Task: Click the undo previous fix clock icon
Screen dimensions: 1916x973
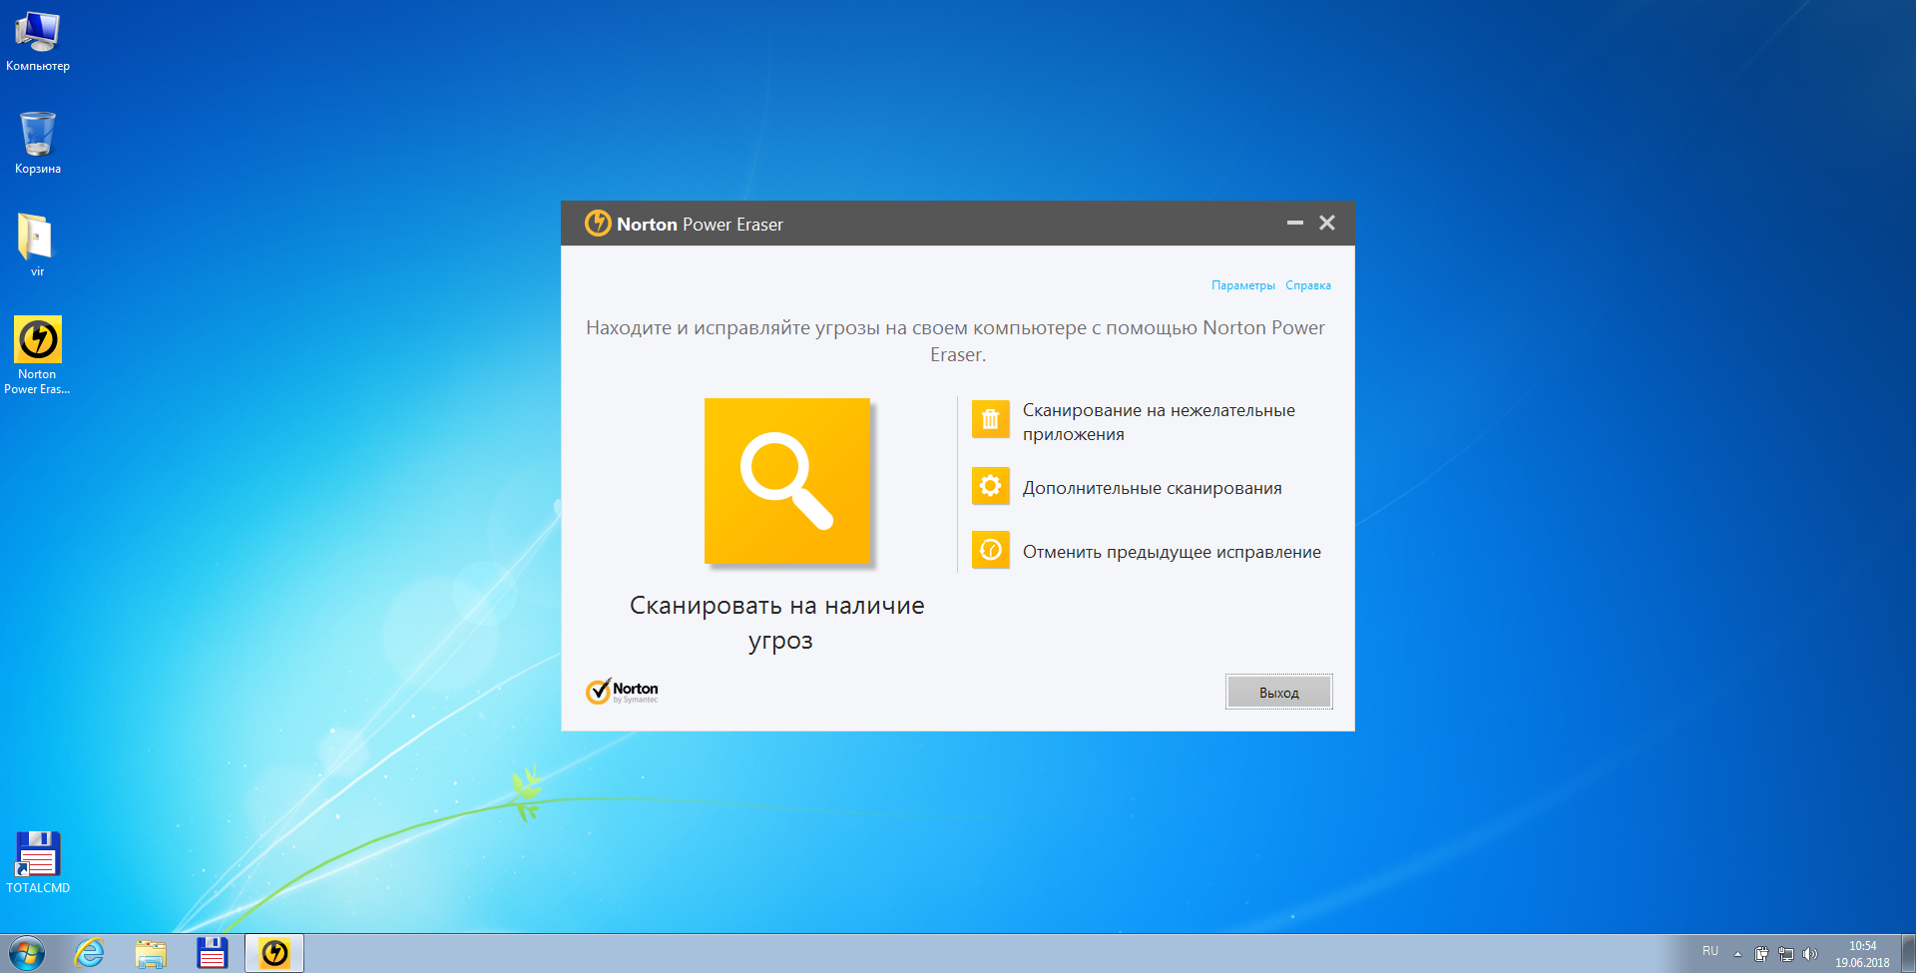Action: point(990,550)
